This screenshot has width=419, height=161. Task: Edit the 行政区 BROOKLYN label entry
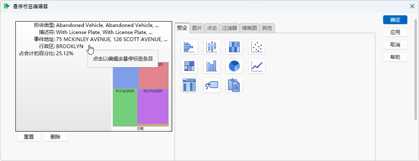61,46
